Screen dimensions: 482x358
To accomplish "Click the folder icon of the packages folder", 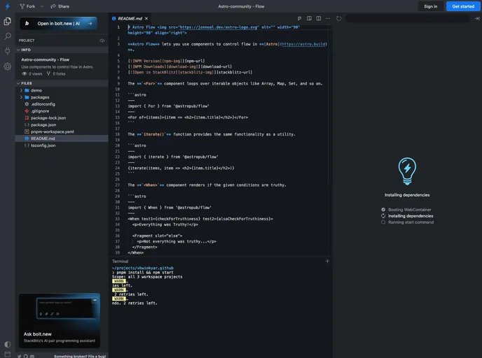I will click(x=27, y=97).
